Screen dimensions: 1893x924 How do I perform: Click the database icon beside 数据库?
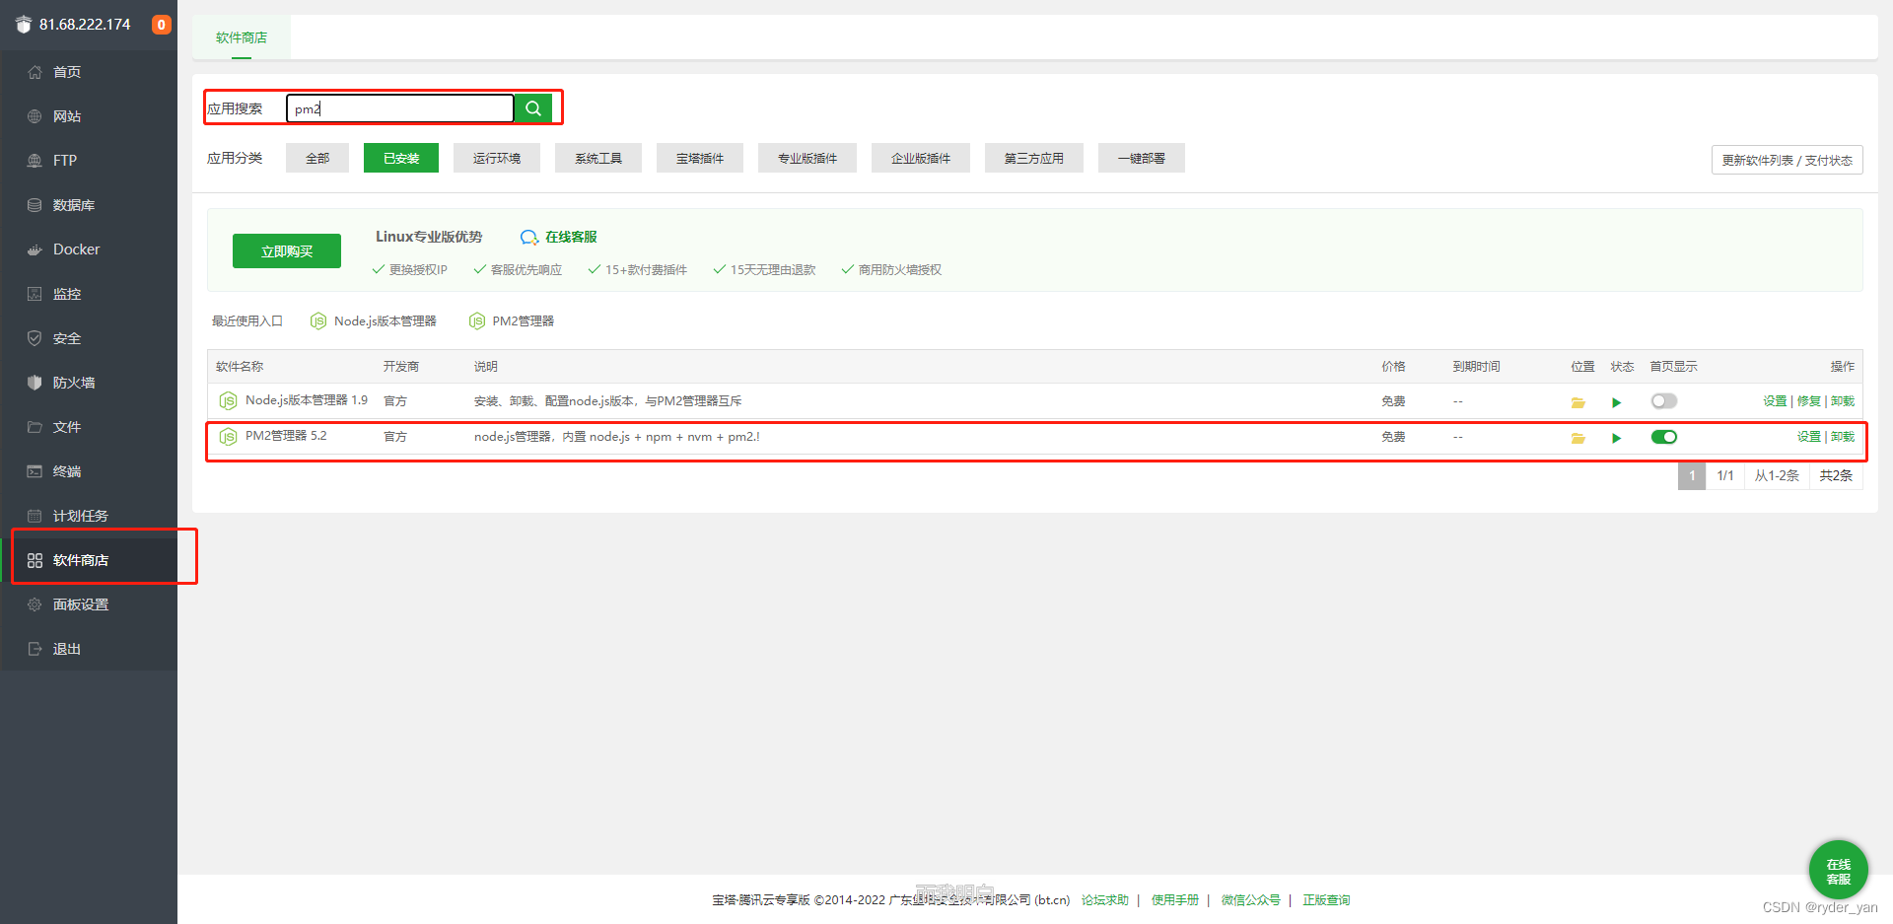[35, 205]
